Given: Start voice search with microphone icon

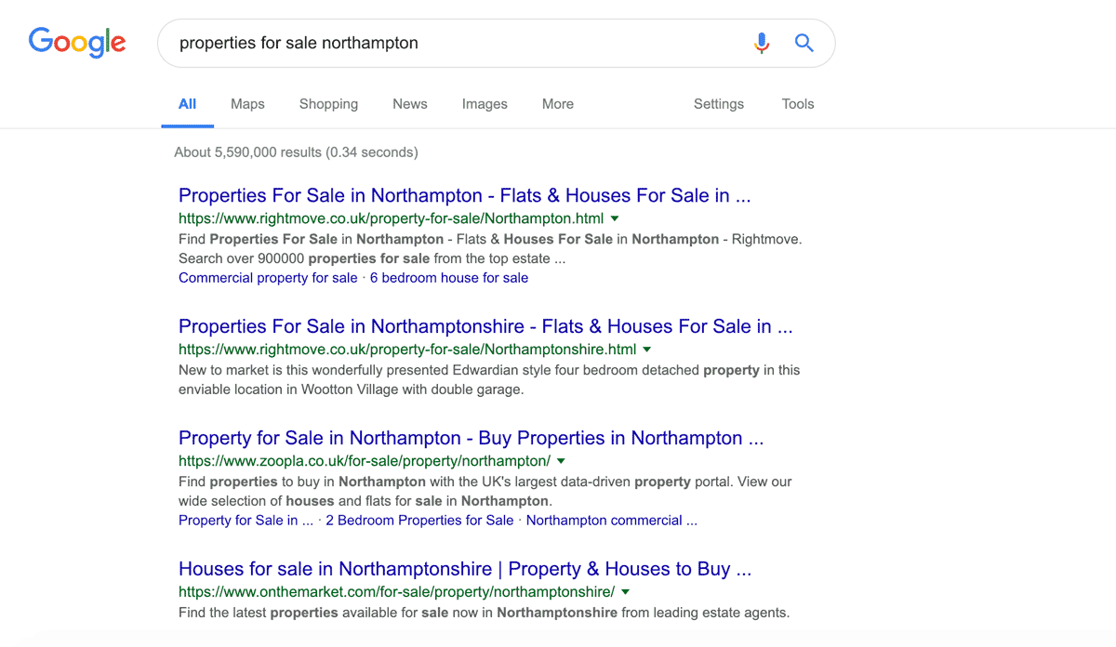Looking at the screenshot, I should (762, 43).
